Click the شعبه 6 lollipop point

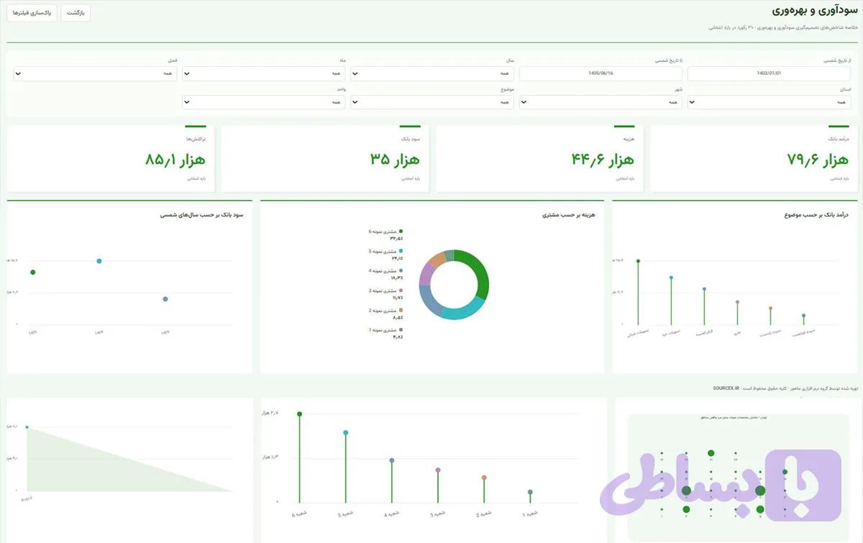[x=299, y=414]
